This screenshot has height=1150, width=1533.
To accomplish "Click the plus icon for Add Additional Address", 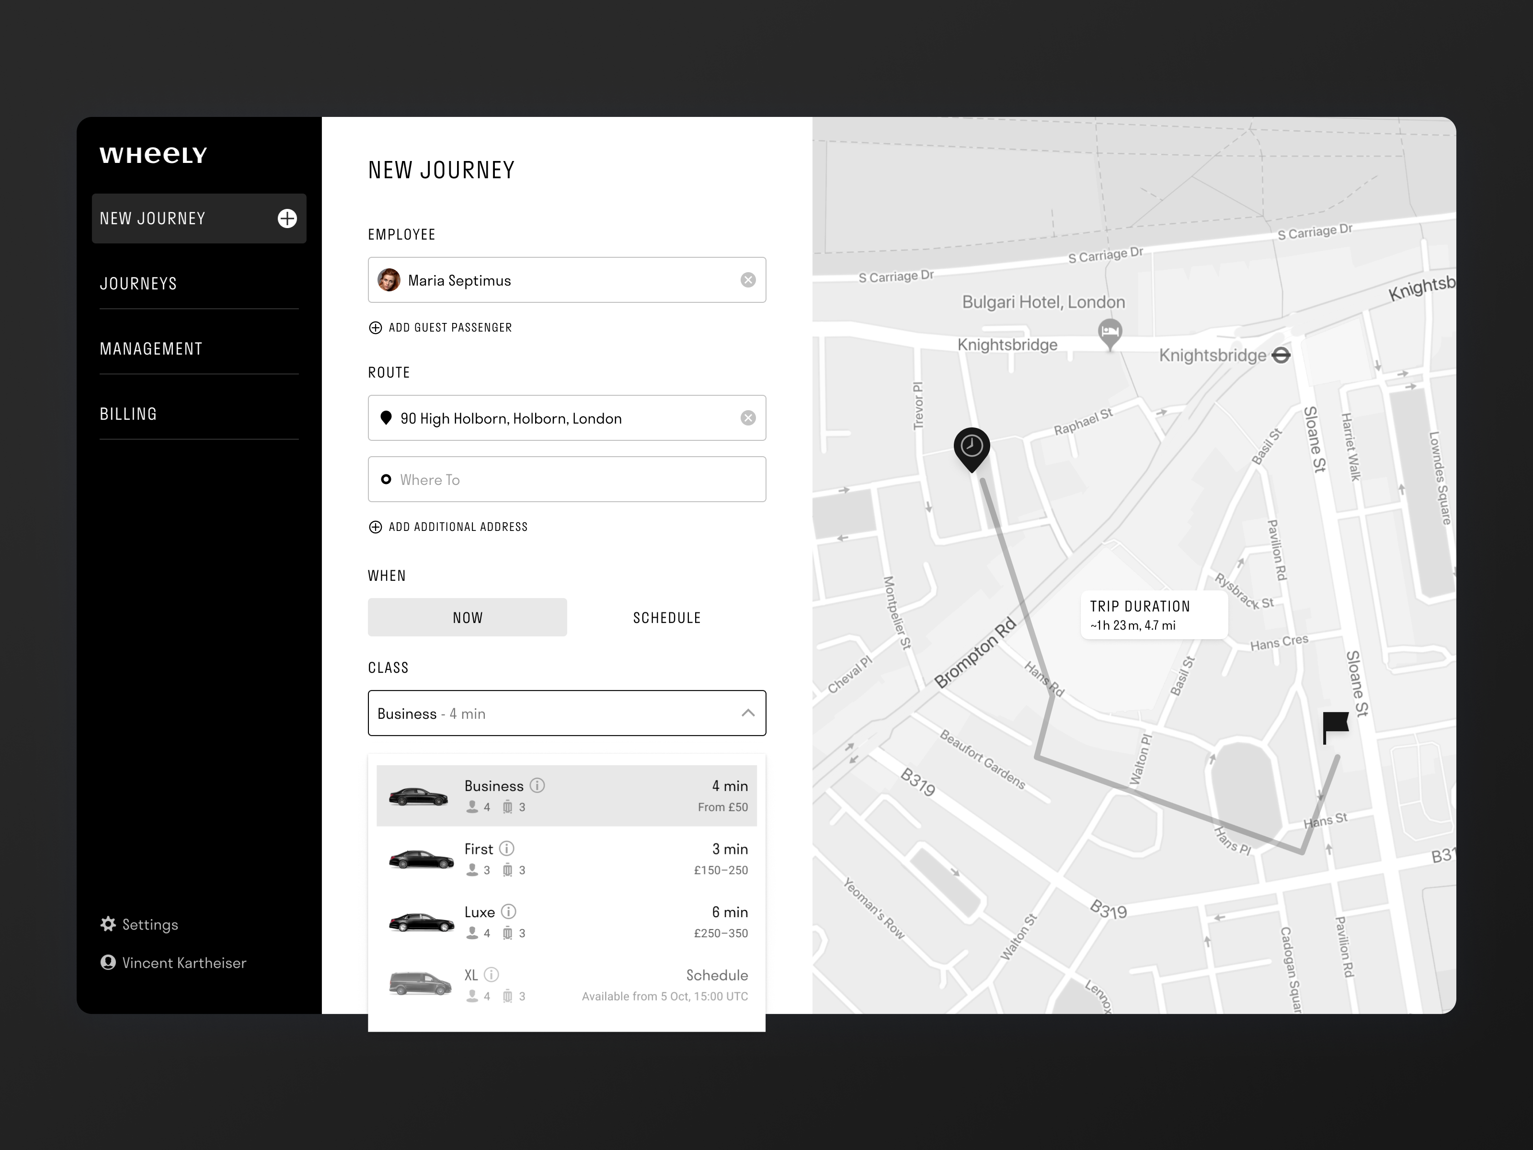I will [x=375, y=527].
